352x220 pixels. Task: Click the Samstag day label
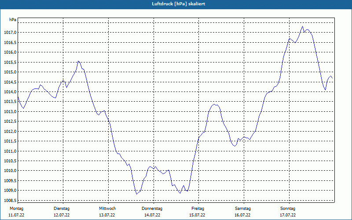tap(243, 209)
